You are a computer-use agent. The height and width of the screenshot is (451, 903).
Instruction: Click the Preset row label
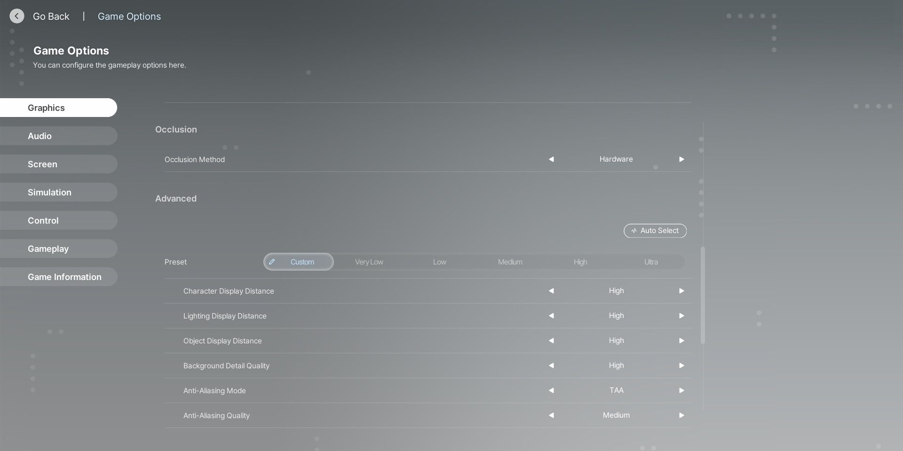click(x=175, y=262)
